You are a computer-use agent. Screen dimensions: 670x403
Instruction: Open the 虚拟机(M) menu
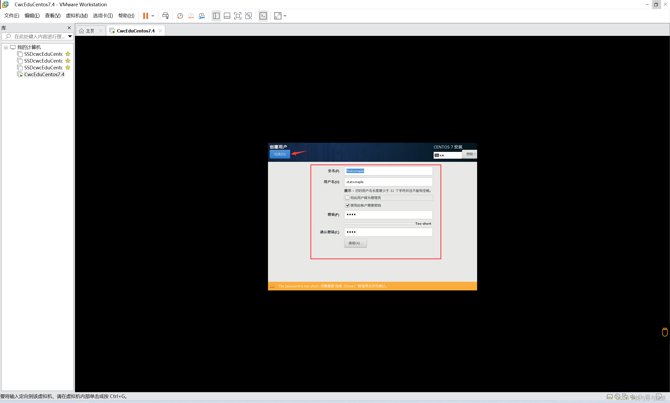click(x=76, y=15)
